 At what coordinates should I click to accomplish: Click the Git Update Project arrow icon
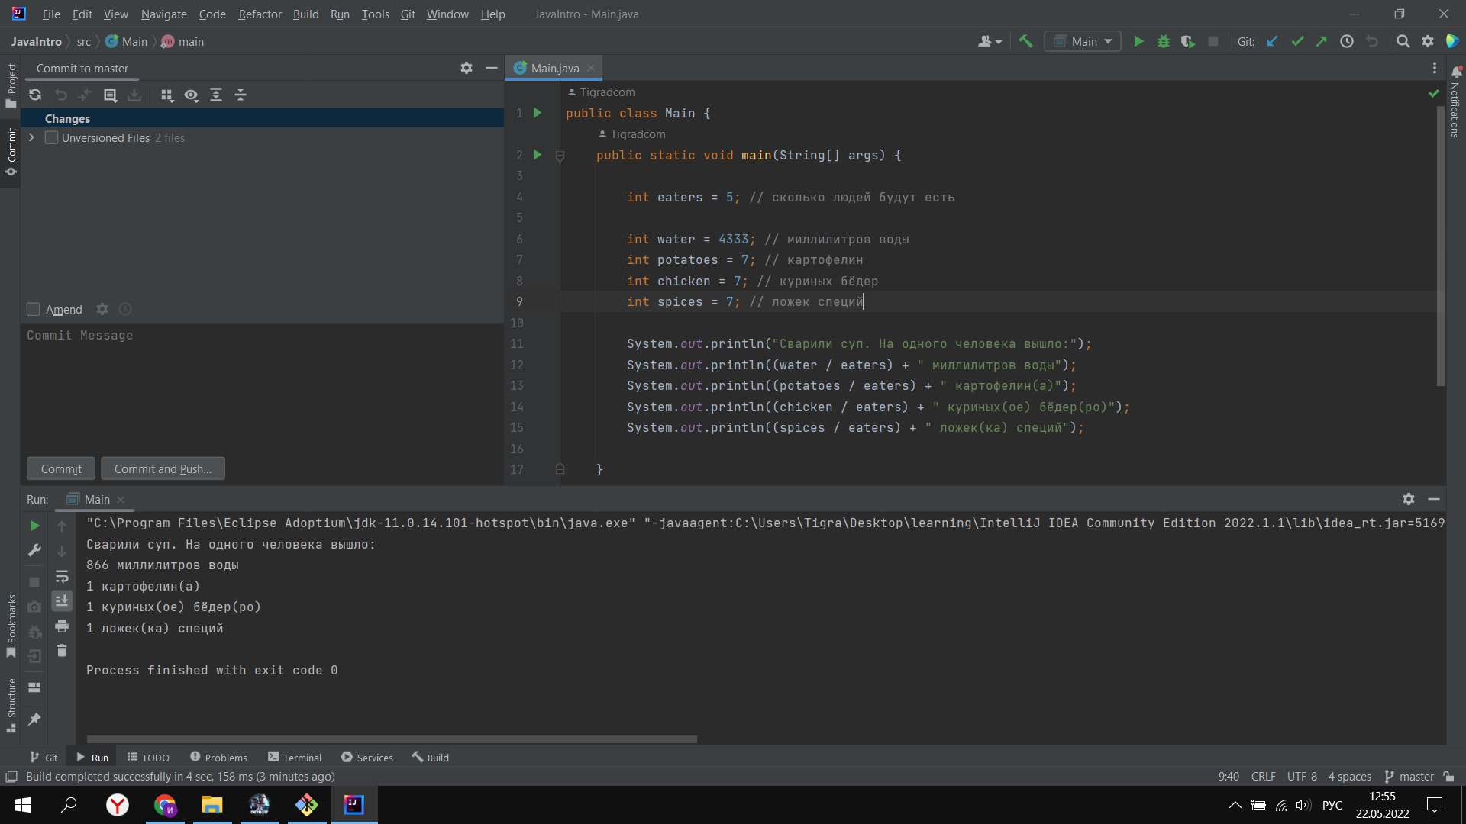pos(1272,41)
